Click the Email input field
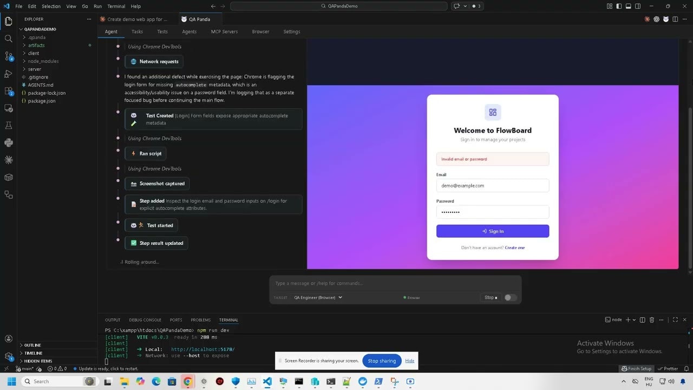 493,185
